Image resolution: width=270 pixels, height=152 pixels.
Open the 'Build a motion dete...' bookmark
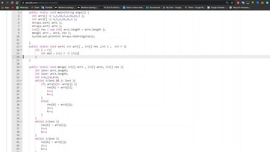coord(133,8)
